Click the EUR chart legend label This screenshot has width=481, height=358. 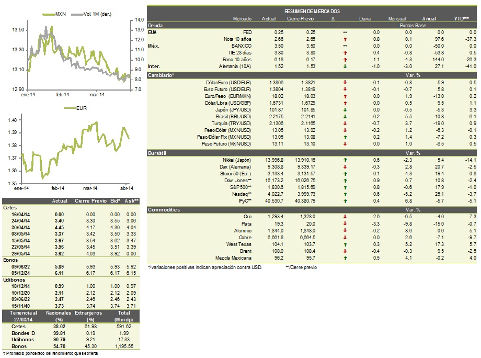click(81, 108)
